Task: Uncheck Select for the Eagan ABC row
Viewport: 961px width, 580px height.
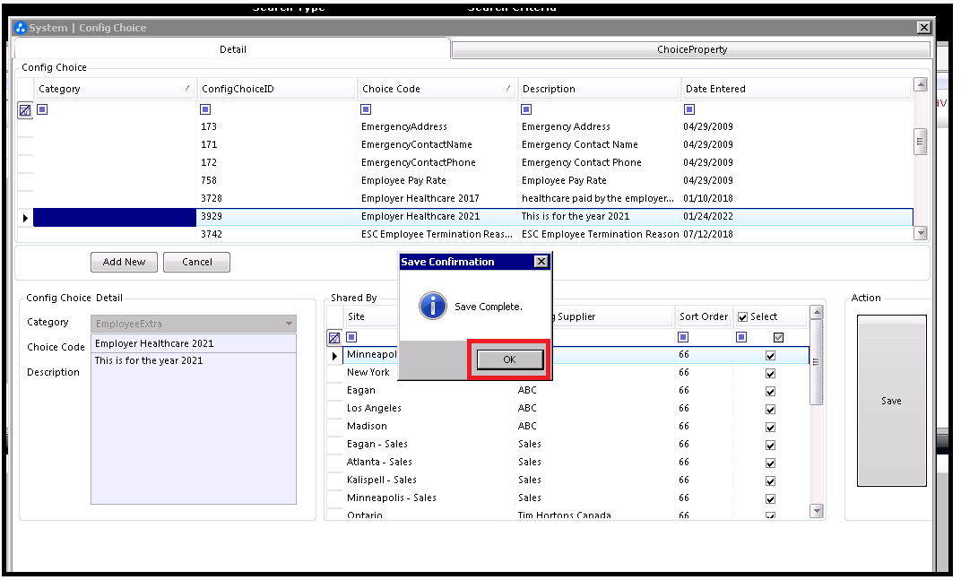Action: tap(770, 391)
